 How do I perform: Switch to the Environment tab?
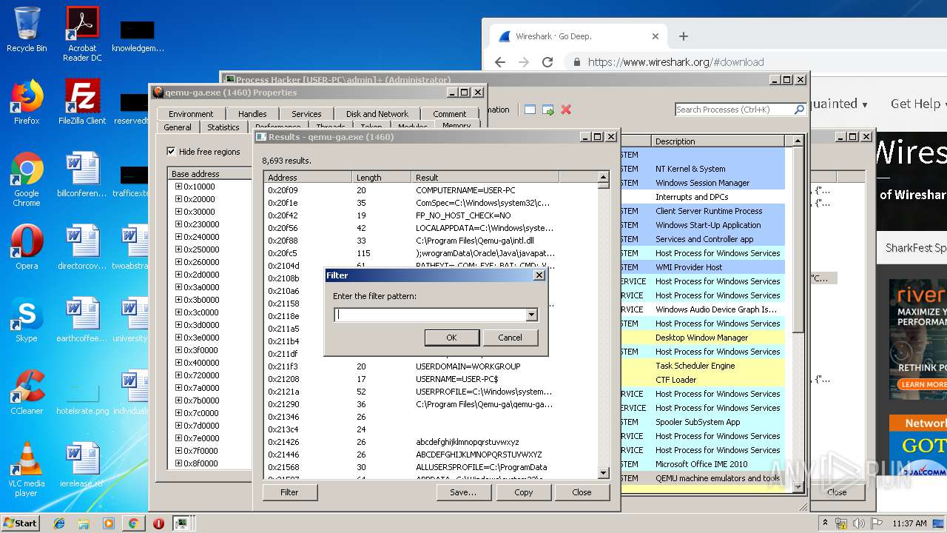[x=191, y=114]
